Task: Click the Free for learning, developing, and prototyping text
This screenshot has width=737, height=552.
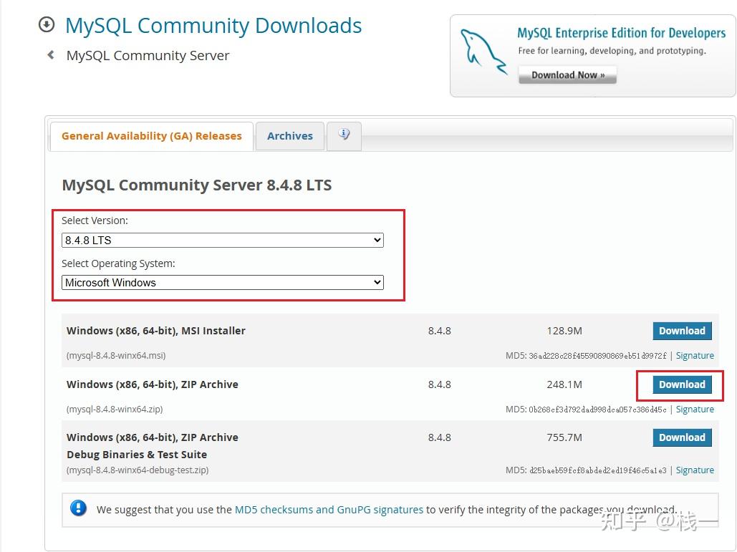Action: coord(612,51)
